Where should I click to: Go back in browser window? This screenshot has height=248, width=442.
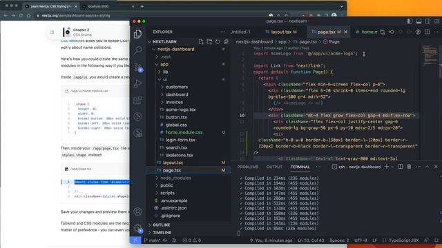pyautogui.click(x=6, y=15)
